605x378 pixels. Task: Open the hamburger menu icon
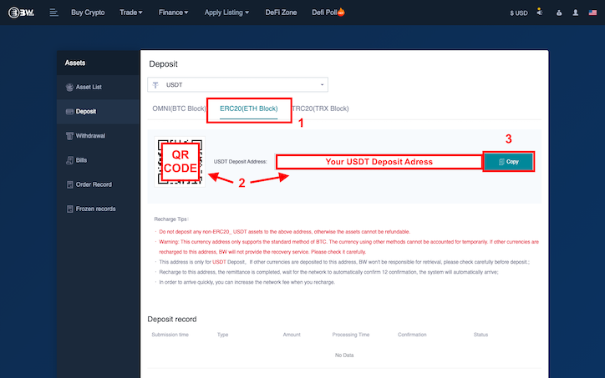[x=53, y=13]
